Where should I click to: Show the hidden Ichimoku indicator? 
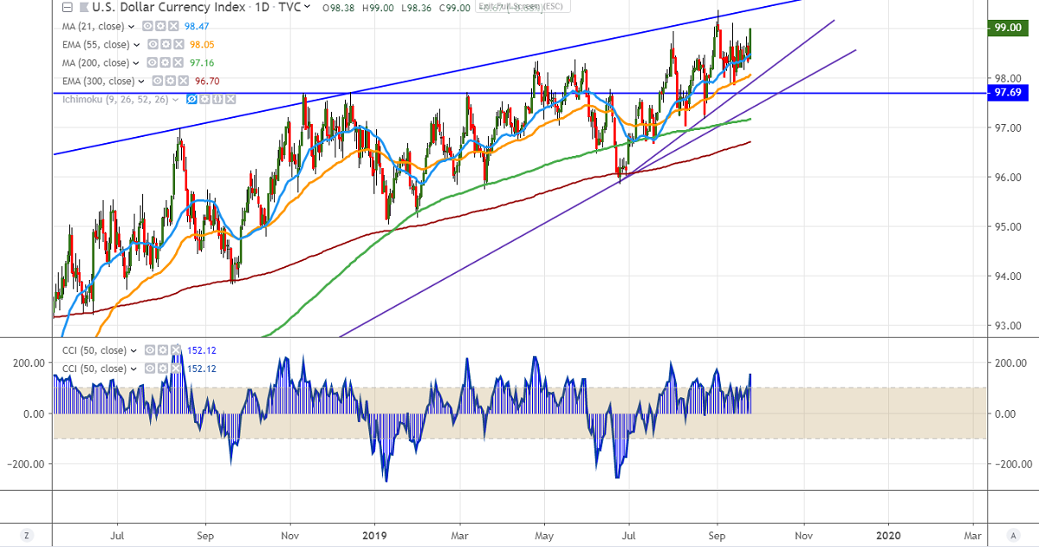click(x=192, y=100)
